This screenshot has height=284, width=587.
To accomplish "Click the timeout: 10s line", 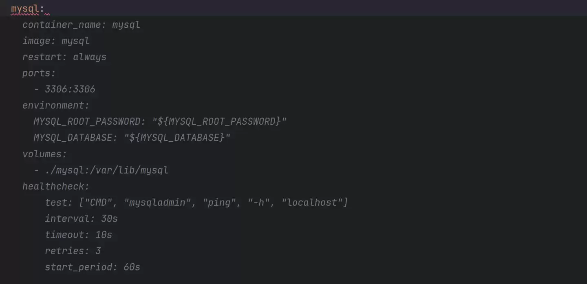I will click(x=78, y=235).
